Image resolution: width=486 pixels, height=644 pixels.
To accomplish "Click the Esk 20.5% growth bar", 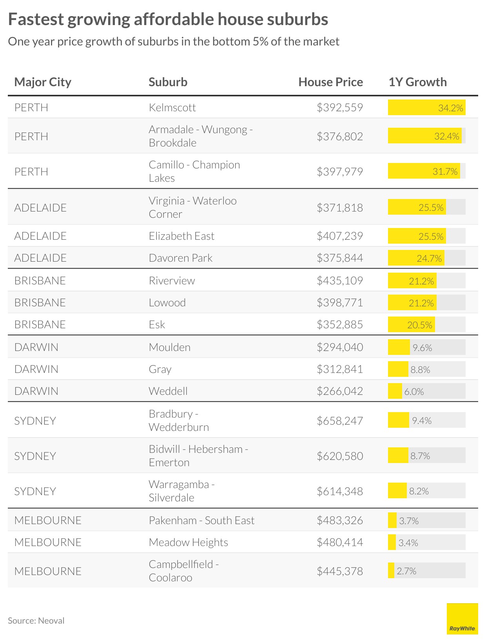I will point(411,324).
